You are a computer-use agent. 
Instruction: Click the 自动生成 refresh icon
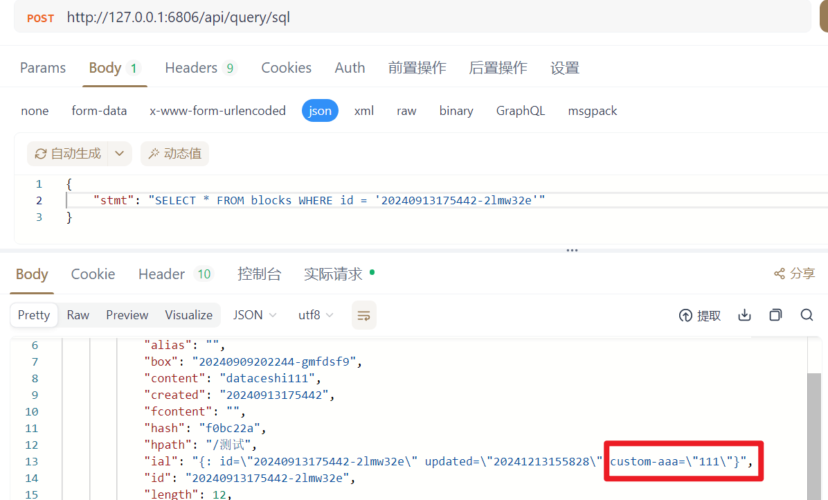point(42,153)
